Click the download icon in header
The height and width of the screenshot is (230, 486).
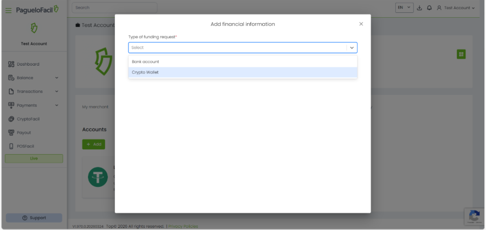point(420,8)
